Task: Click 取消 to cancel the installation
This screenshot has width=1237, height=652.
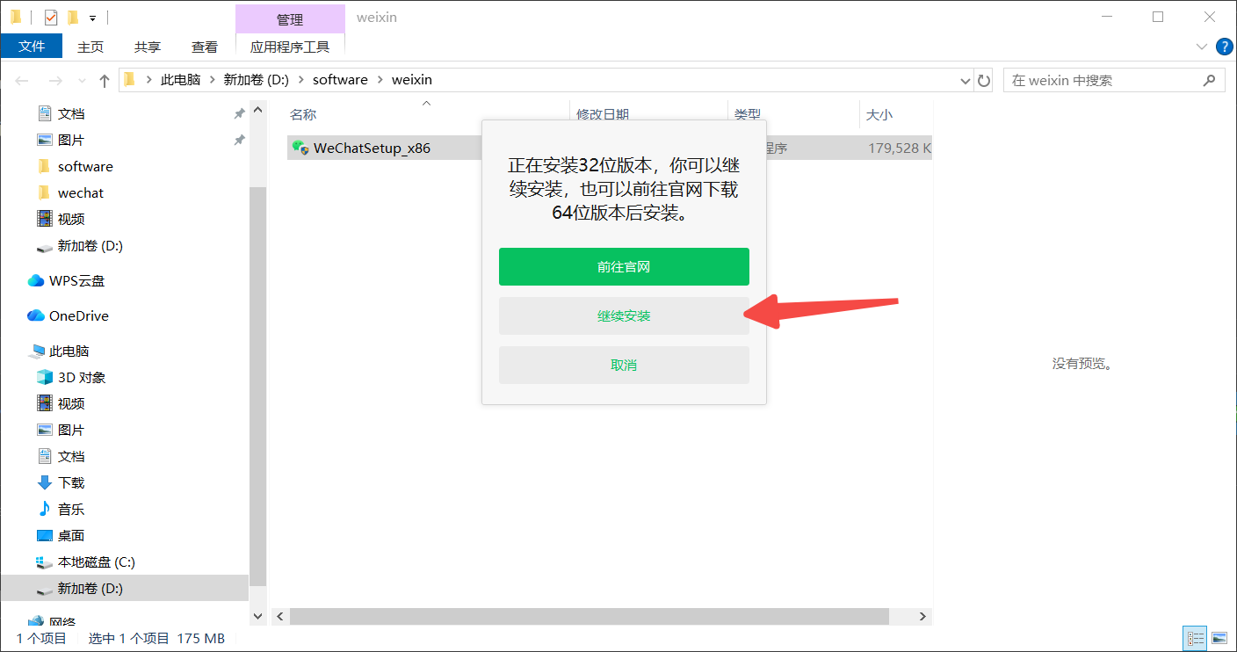Action: pyautogui.click(x=624, y=365)
